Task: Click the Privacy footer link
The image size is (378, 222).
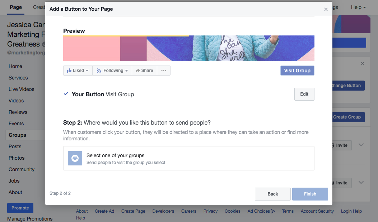Action: click(210, 211)
